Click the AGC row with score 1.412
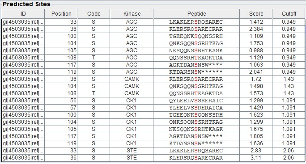Screen dimensions: 306x164 pyautogui.click(x=153, y=22)
